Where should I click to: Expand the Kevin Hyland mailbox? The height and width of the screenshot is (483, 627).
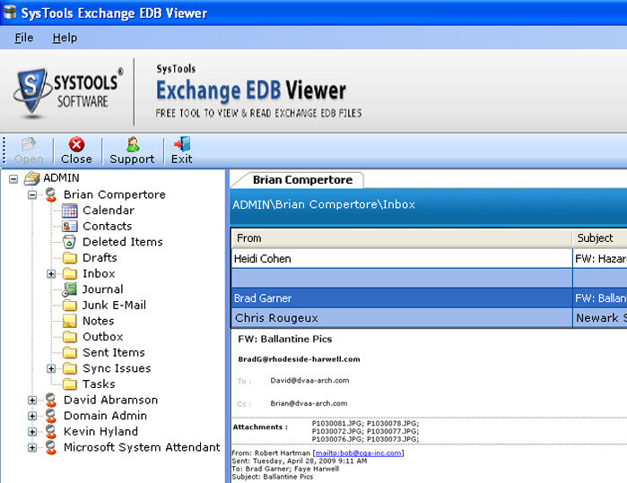(32, 431)
